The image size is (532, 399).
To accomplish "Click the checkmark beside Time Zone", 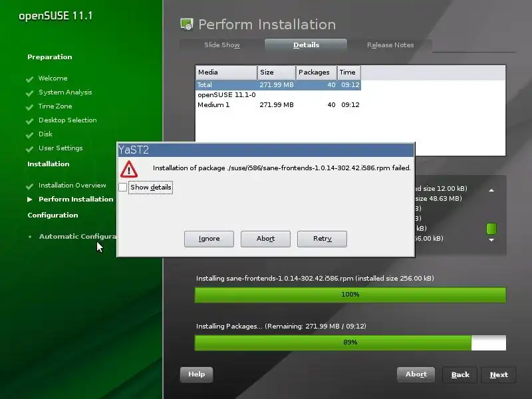I will coord(29,107).
